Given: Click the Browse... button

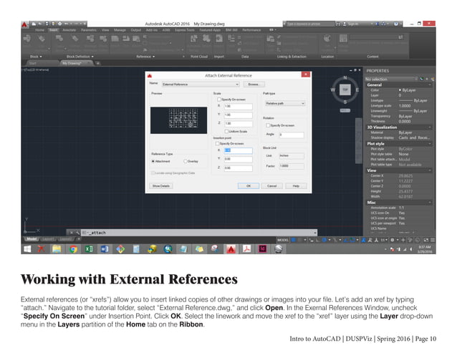Looking at the screenshot, I should [x=253, y=84].
